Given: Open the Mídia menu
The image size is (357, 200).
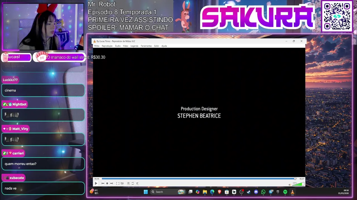Looking at the screenshot, I should 97,46.
